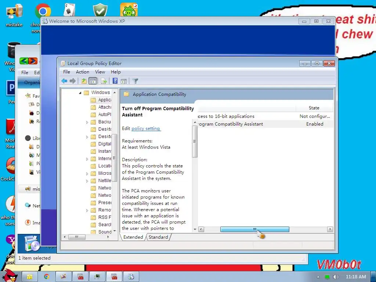Click the State column header

pyautogui.click(x=314, y=108)
